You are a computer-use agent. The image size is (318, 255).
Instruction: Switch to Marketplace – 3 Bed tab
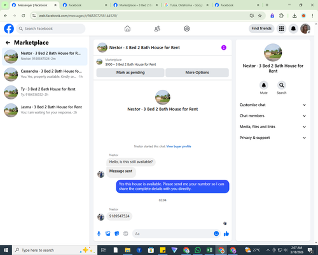(135, 5)
